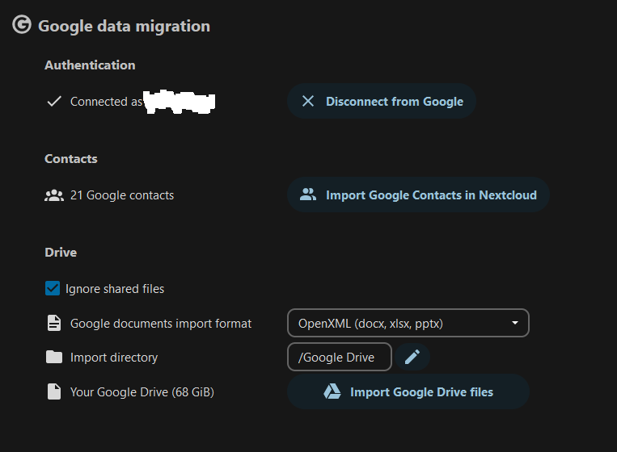This screenshot has height=452, width=617.
Task: Click the "21 Google contacts" text
Action: (x=122, y=195)
